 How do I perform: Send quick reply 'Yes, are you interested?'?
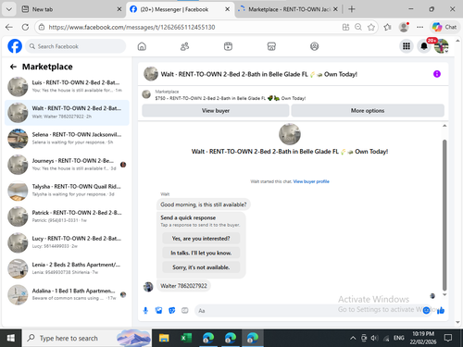point(201,239)
